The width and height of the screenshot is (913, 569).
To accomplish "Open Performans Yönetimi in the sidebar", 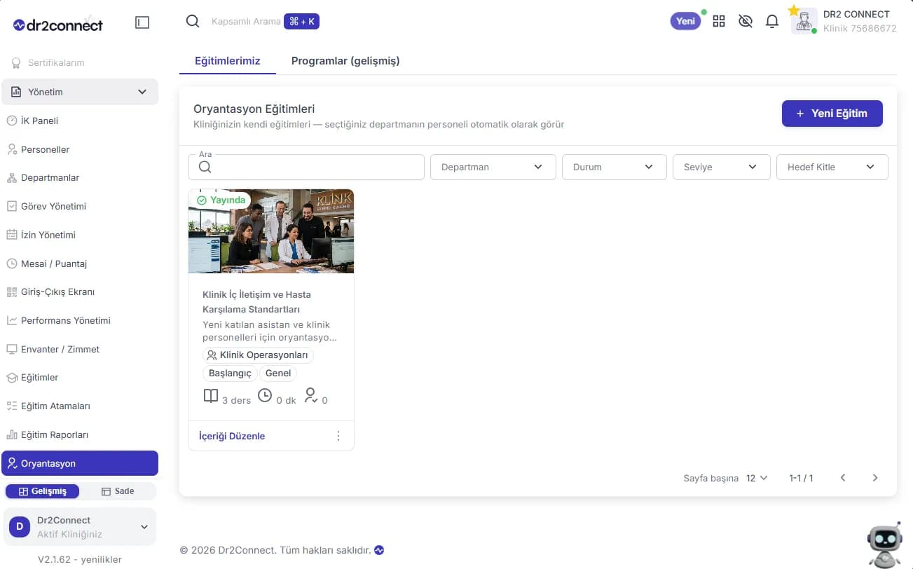I will click(x=80, y=320).
